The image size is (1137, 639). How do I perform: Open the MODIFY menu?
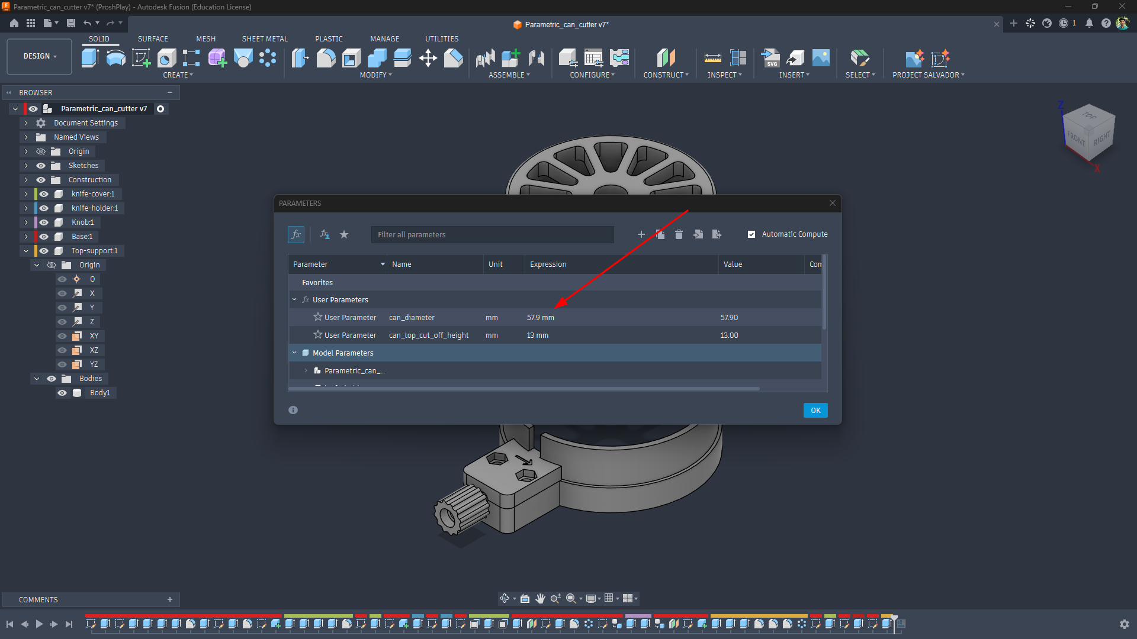point(375,75)
